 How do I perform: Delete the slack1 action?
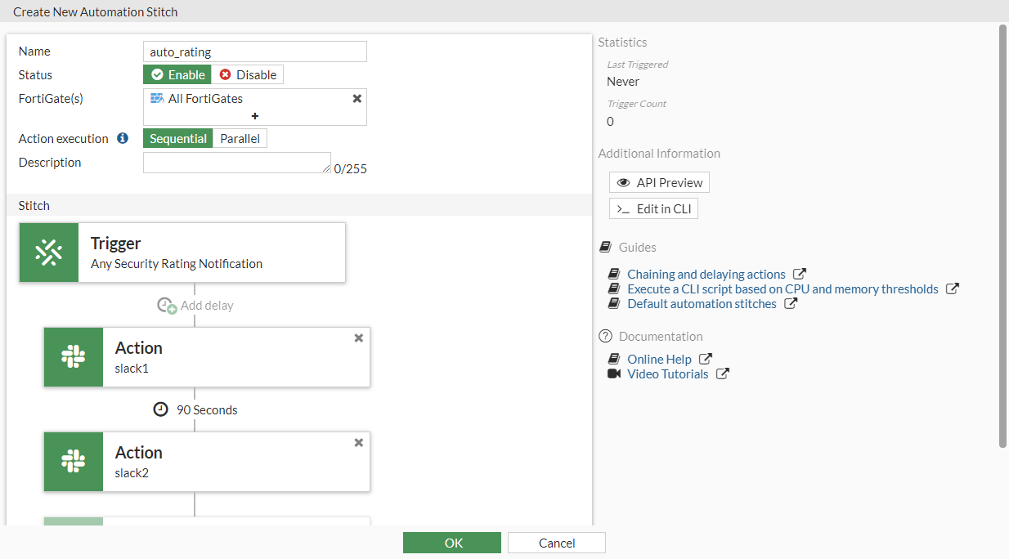358,338
